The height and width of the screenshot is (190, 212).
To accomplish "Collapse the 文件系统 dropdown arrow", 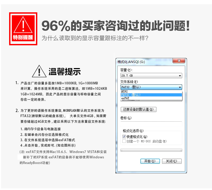I will pos(180,87).
